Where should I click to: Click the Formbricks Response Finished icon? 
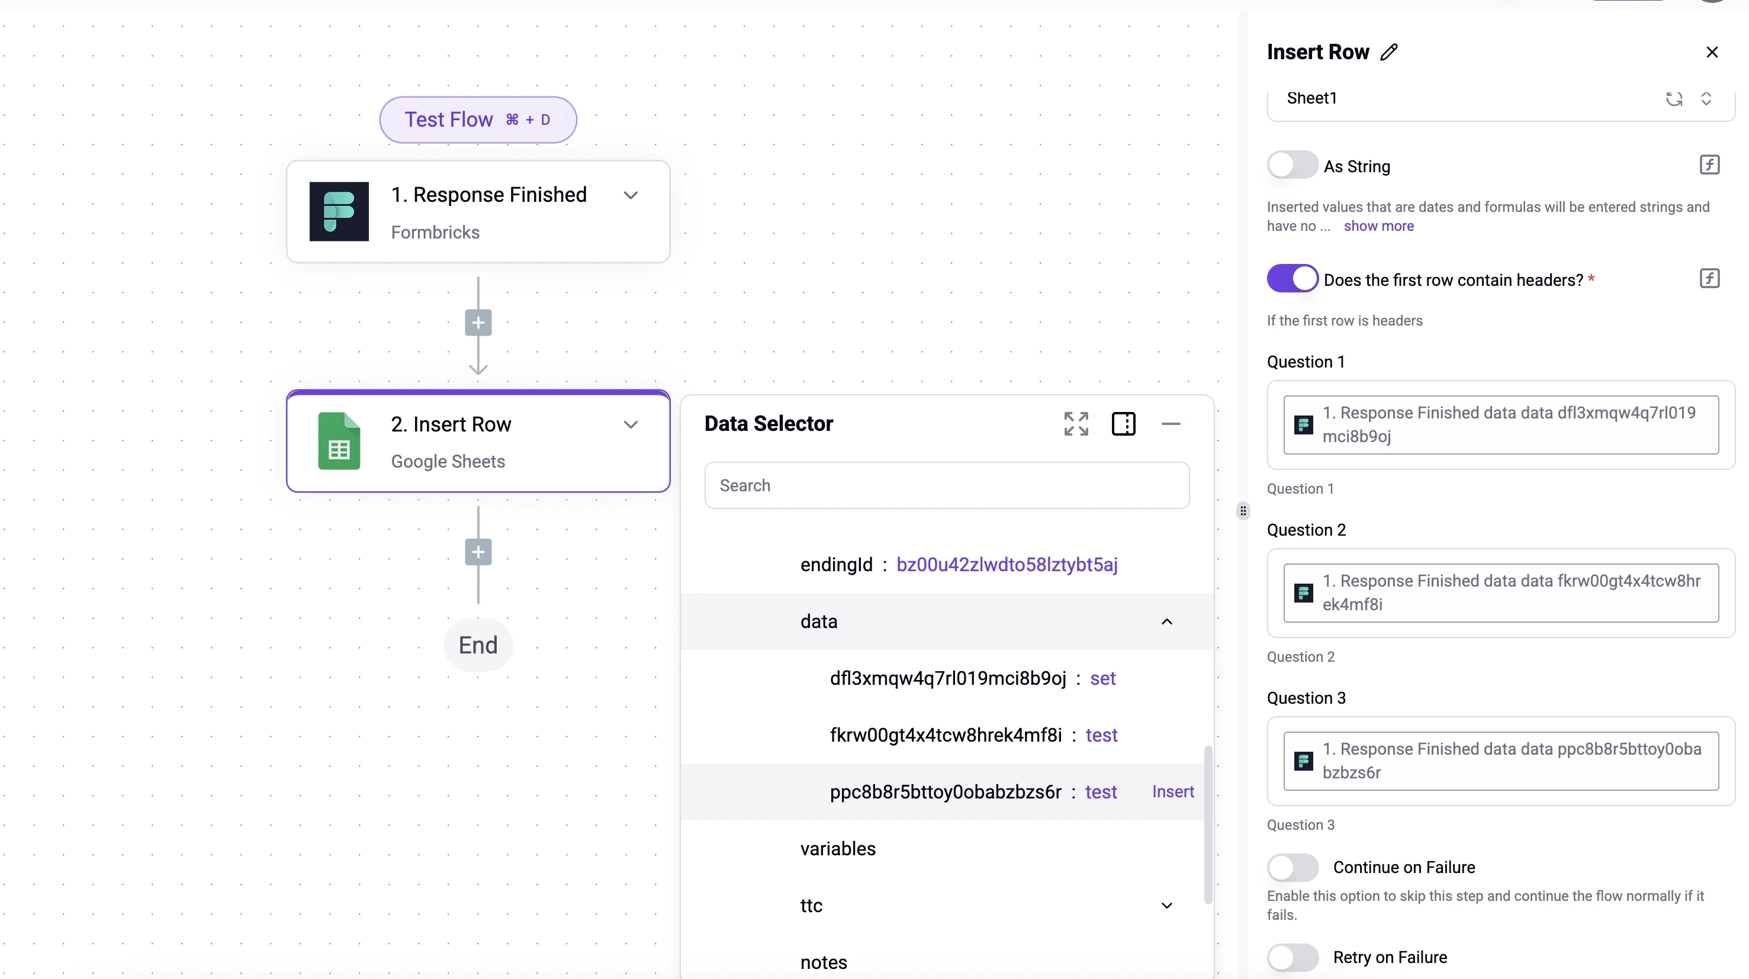[x=339, y=211]
